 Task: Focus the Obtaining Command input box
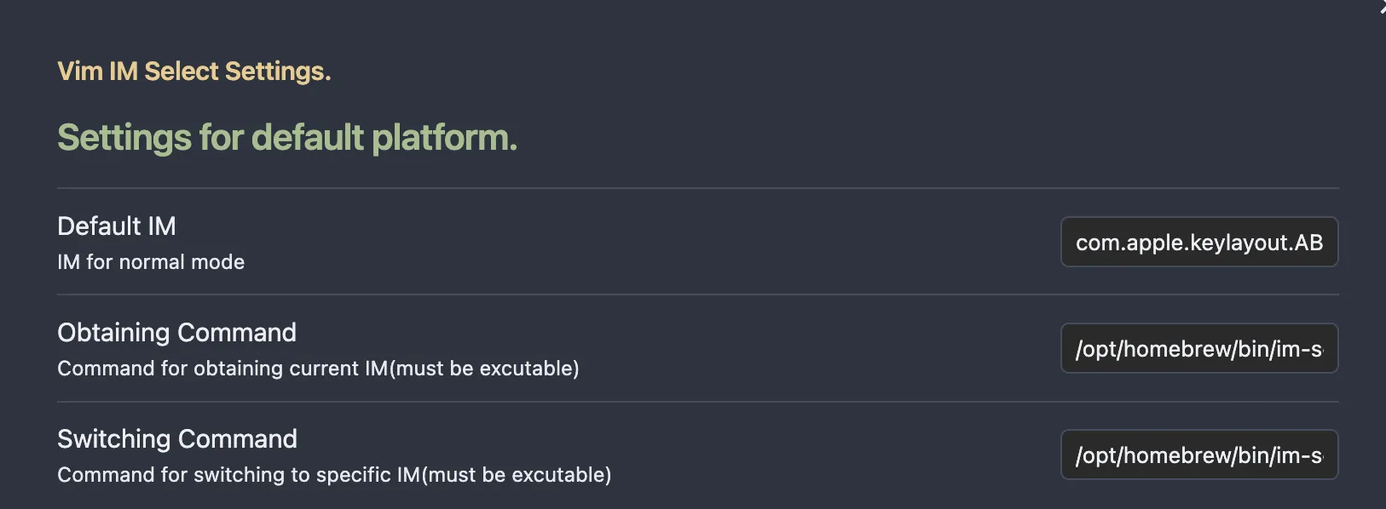pyautogui.click(x=1198, y=349)
